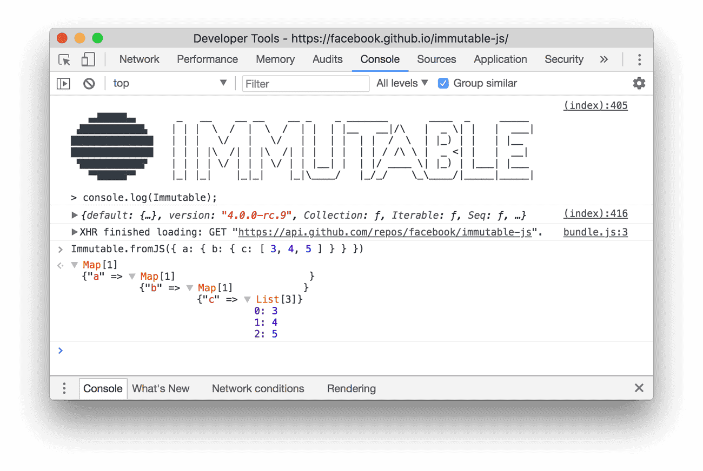The width and height of the screenshot is (703, 471).
Task: Open DevTools settings with the gear icon
Action: click(x=639, y=83)
